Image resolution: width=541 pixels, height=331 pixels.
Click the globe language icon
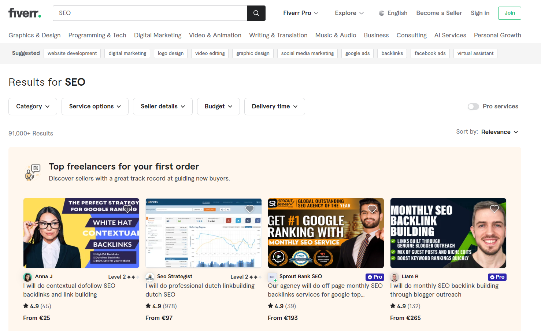(x=382, y=13)
